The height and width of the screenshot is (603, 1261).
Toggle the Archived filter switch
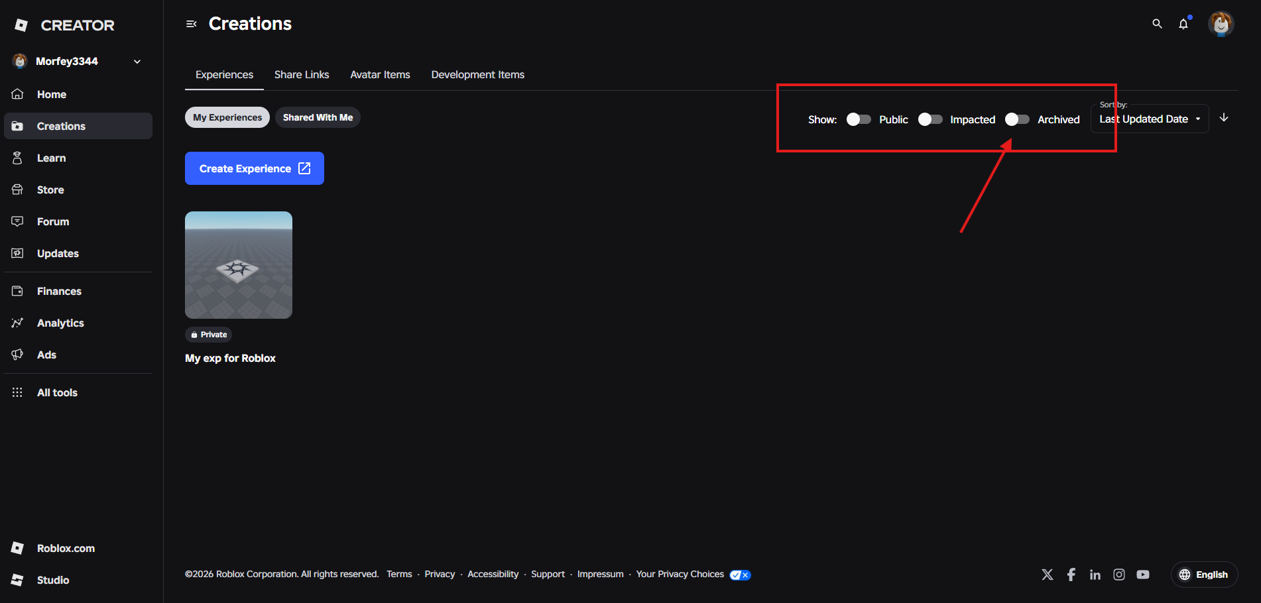1017,119
